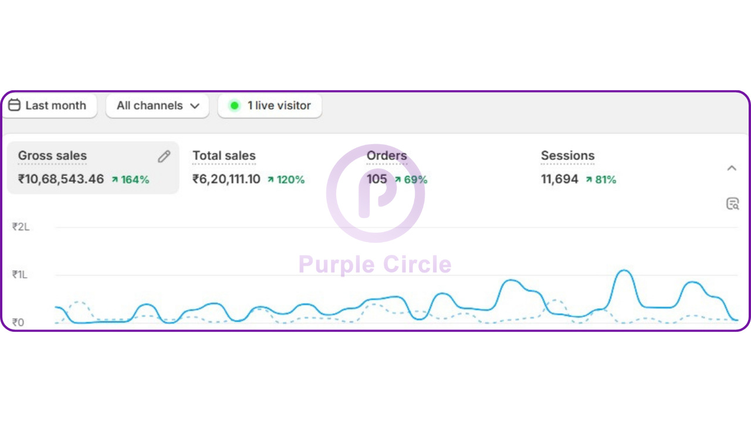Click the 1 live visitor button

coord(270,106)
